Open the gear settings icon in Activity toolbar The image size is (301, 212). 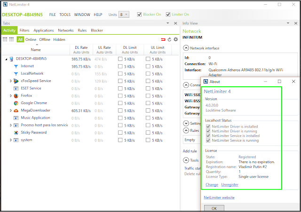click(x=175, y=39)
